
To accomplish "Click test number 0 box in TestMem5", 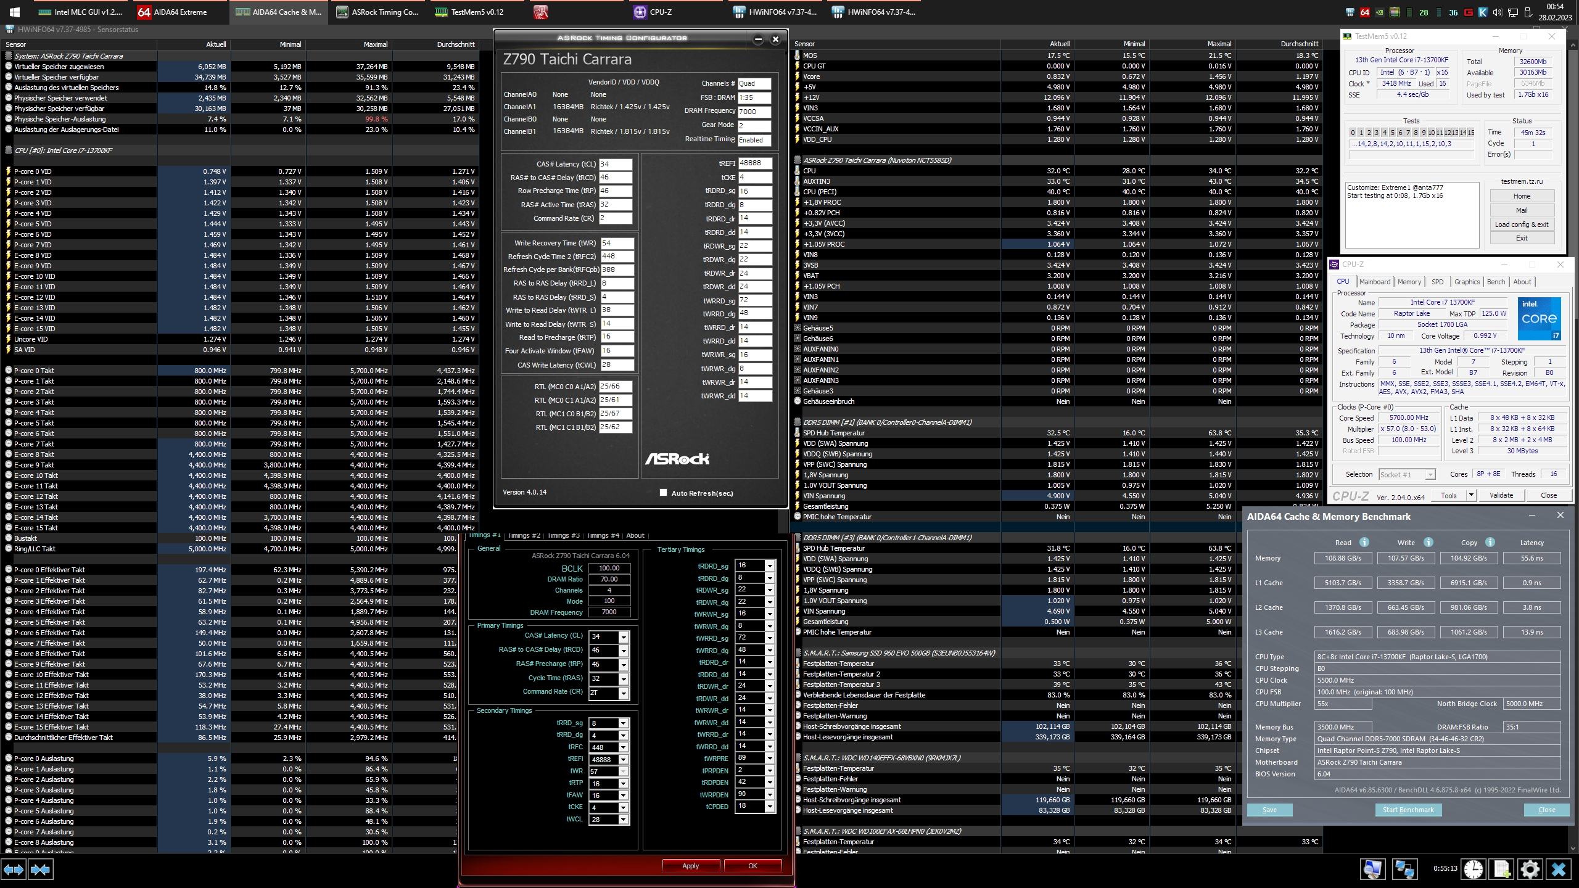I will coord(1353,133).
